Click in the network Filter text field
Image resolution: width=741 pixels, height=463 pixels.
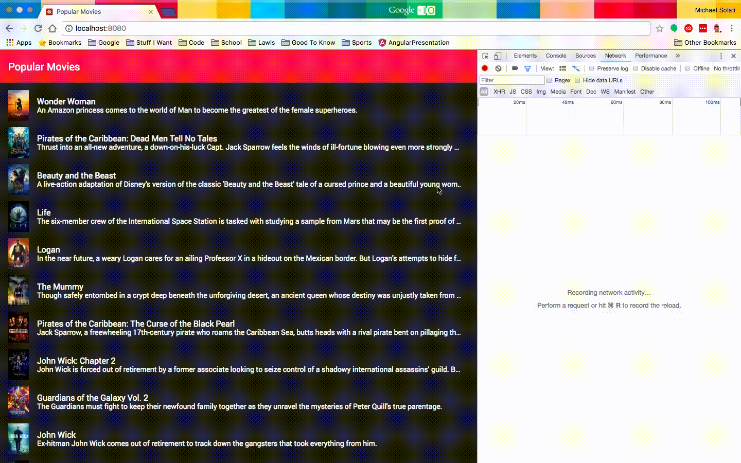[x=512, y=80]
